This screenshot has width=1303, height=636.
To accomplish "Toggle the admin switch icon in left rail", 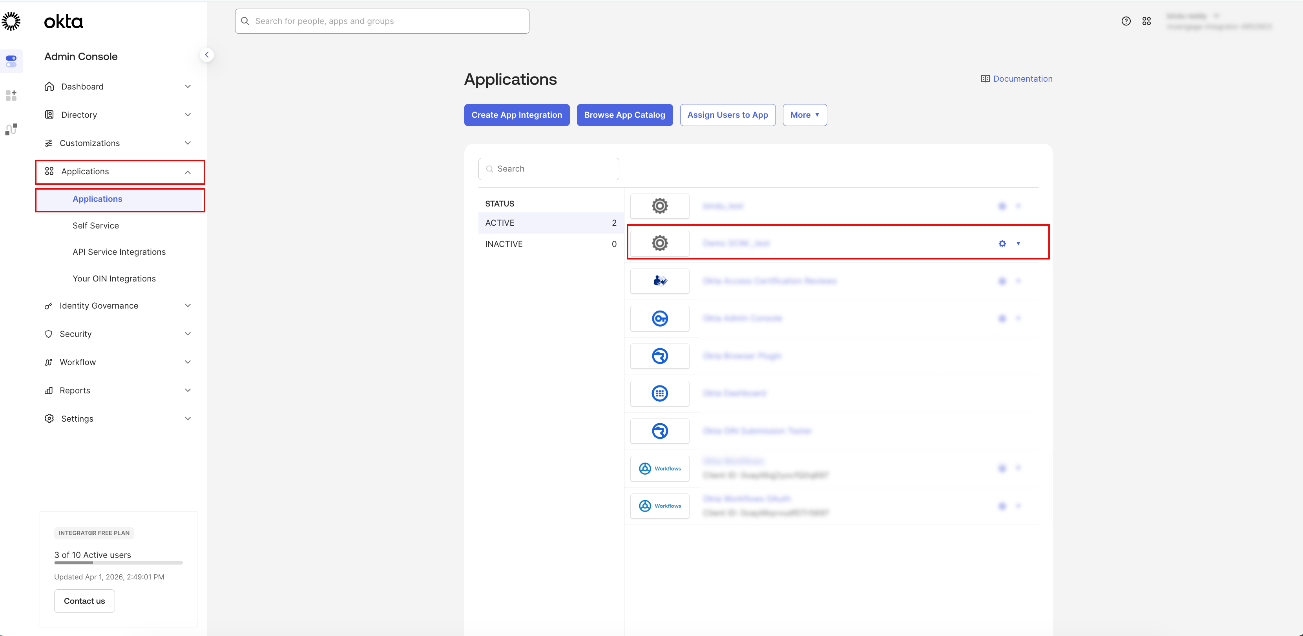I will [x=11, y=61].
